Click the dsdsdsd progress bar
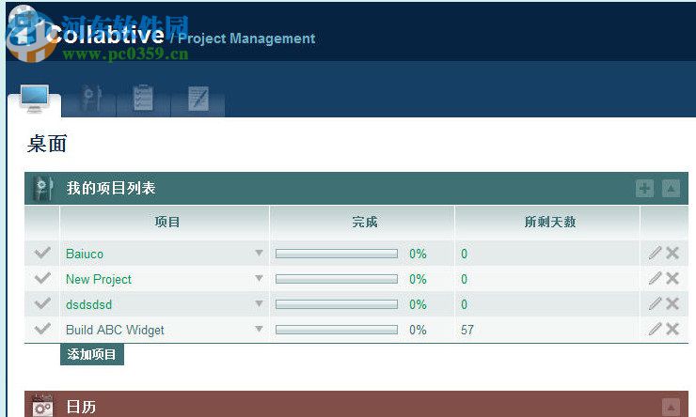Screen dimensions: 696x417 (337, 304)
